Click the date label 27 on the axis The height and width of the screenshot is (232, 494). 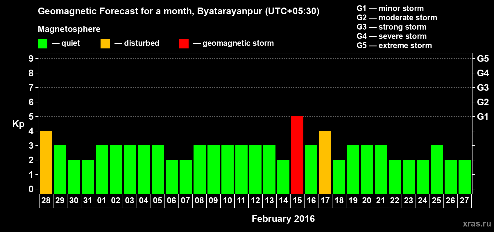click(464, 201)
